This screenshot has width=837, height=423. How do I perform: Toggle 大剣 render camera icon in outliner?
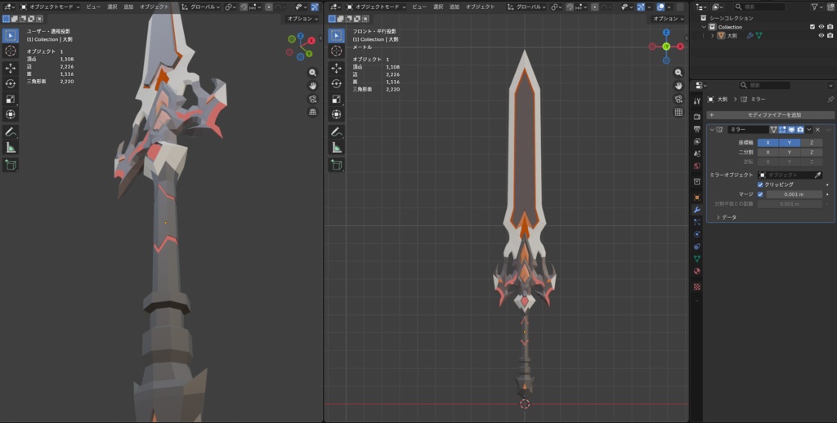click(x=830, y=36)
